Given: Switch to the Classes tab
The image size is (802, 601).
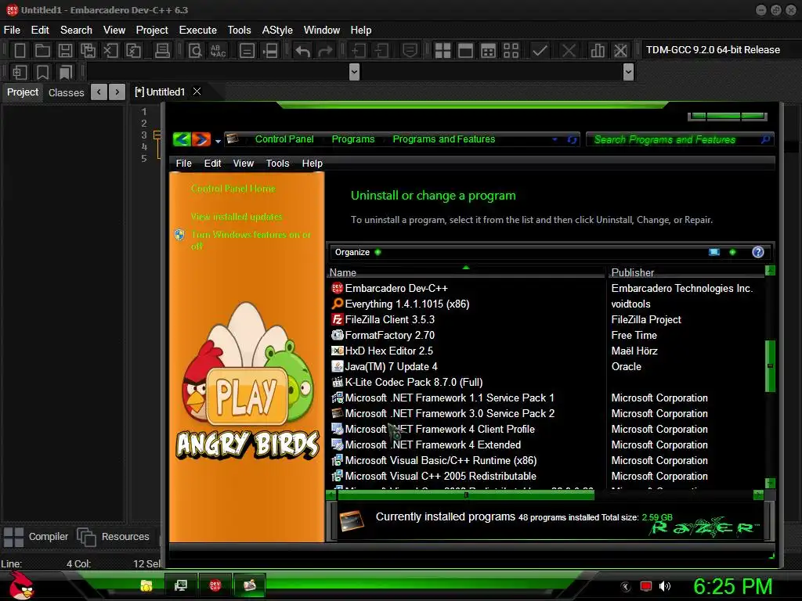Looking at the screenshot, I should coord(66,92).
